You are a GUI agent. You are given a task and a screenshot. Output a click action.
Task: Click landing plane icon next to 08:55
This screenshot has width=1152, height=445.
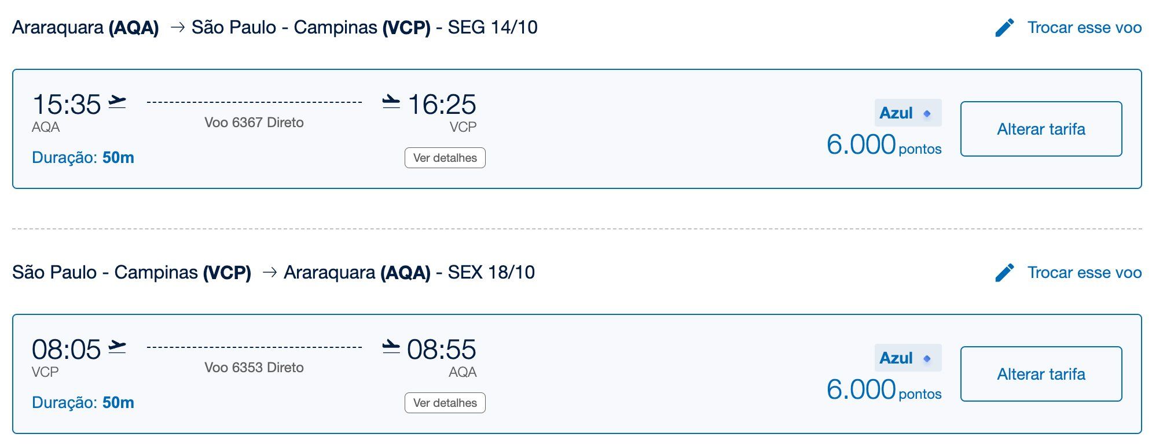391,347
